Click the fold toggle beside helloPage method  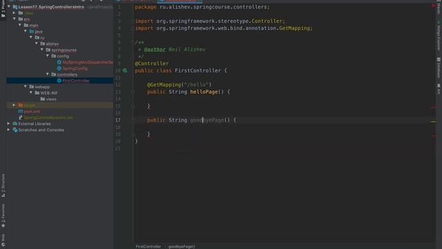(x=133, y=92)
